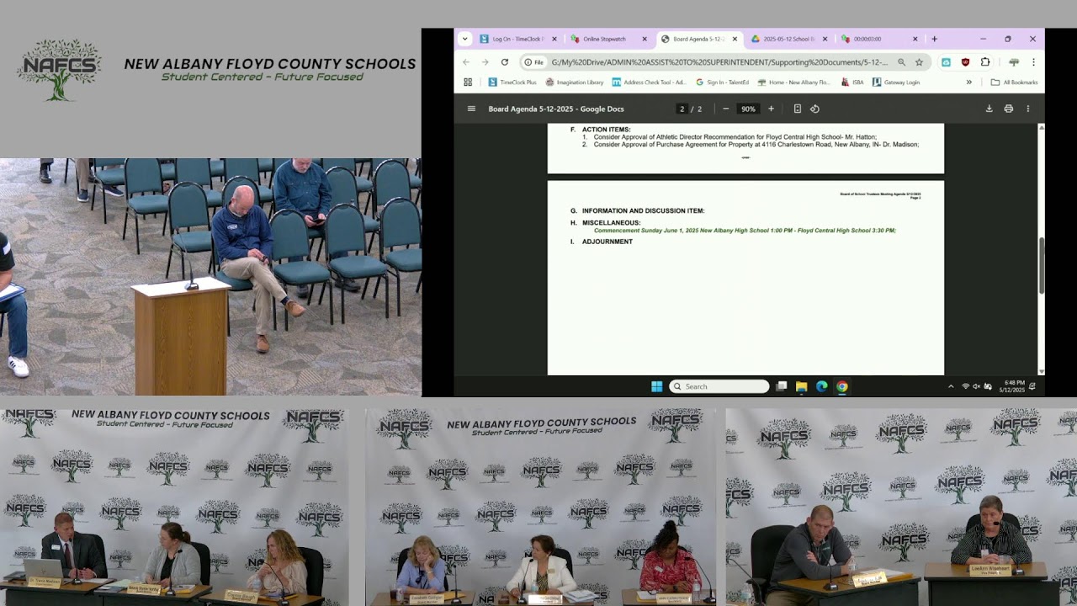Open Microsoft Edge from taskbar
1077x606 pixels.
coord(822,386)
